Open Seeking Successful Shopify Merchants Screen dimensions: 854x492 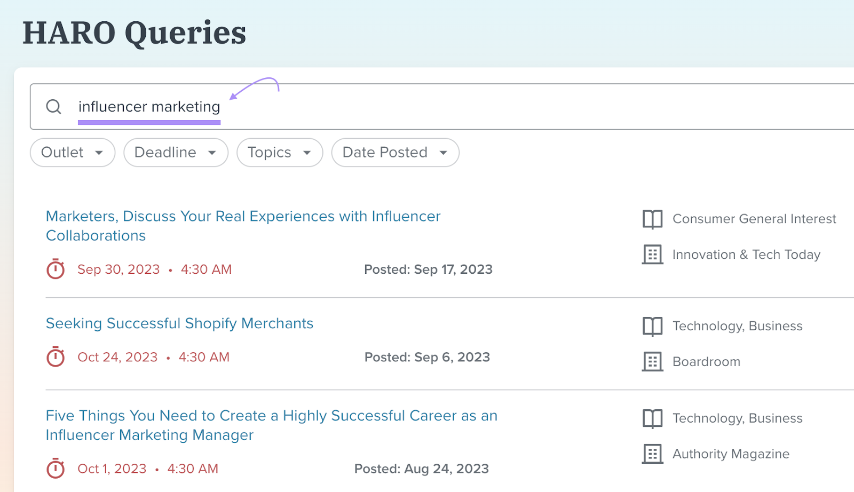179,323
